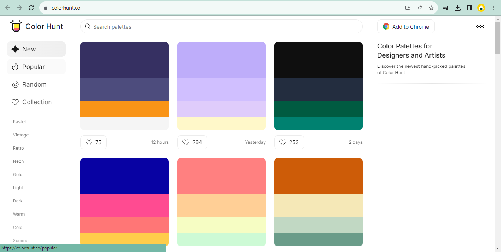Click the black top swatch of third palette
501x252 pixels.
click(318, 60)
